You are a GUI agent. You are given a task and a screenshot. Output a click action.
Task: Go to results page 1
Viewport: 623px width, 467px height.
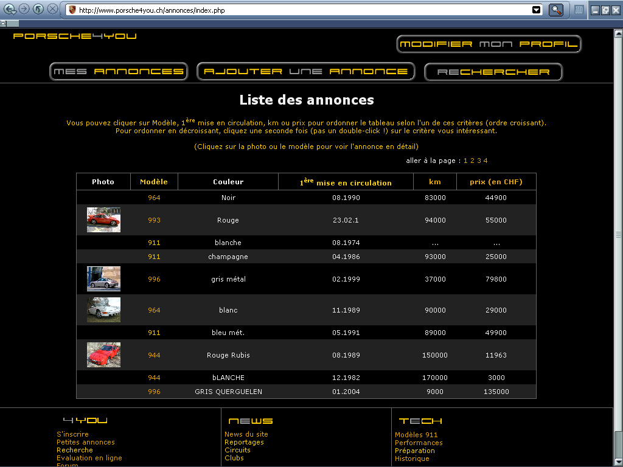[x=465, y=161]
